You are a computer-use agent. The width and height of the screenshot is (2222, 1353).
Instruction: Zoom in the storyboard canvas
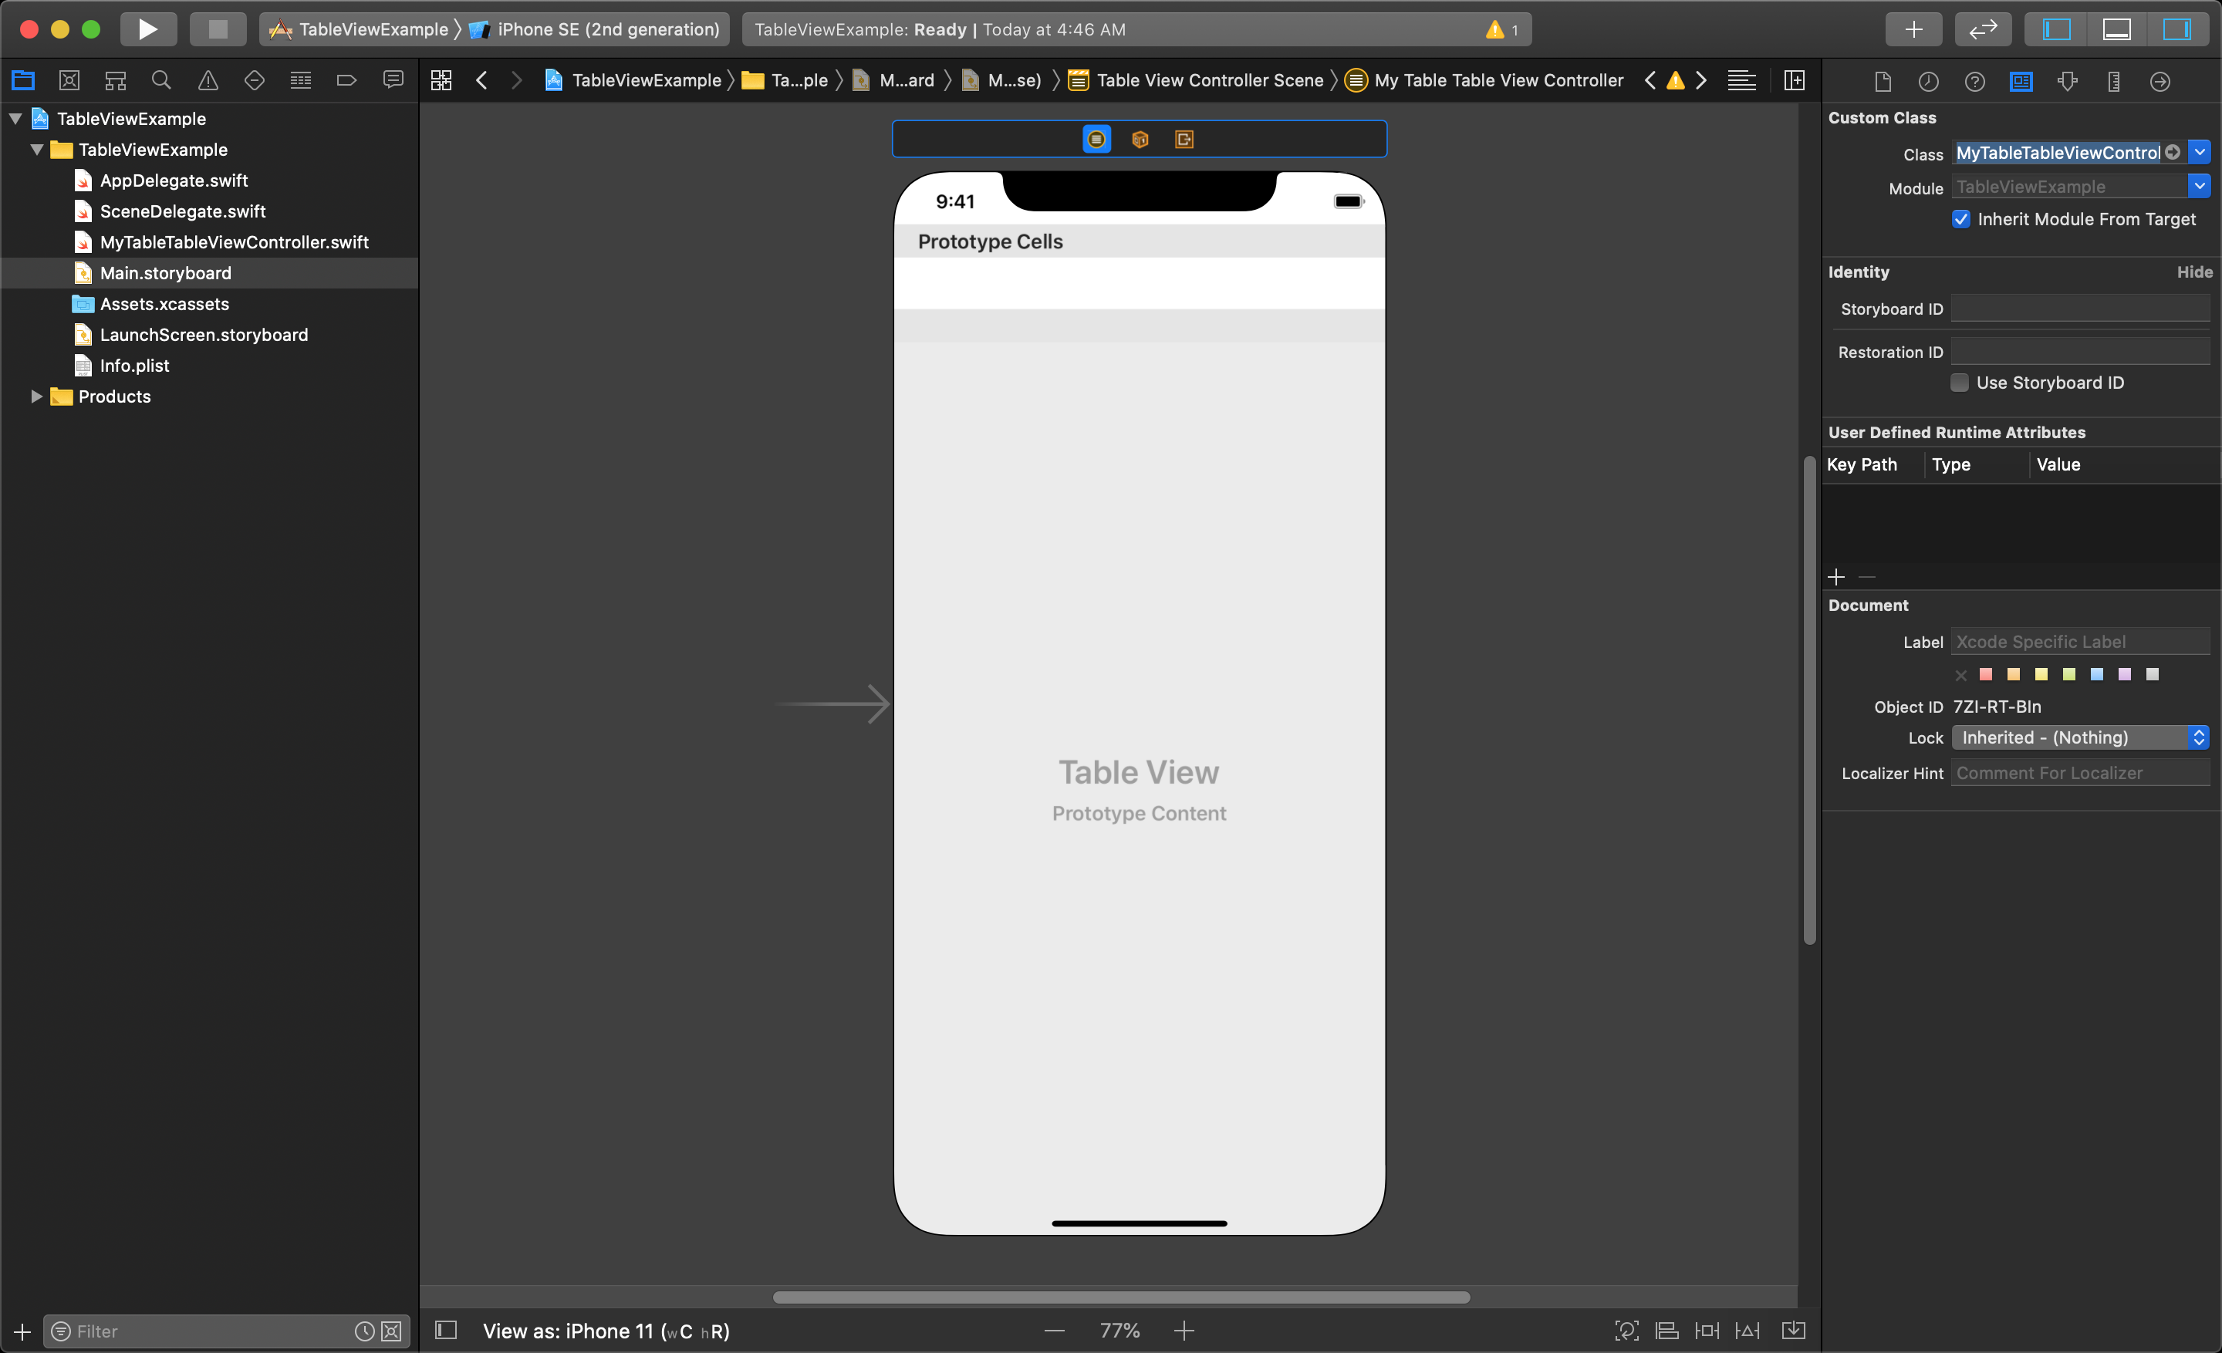[x=1184, y=1331]
